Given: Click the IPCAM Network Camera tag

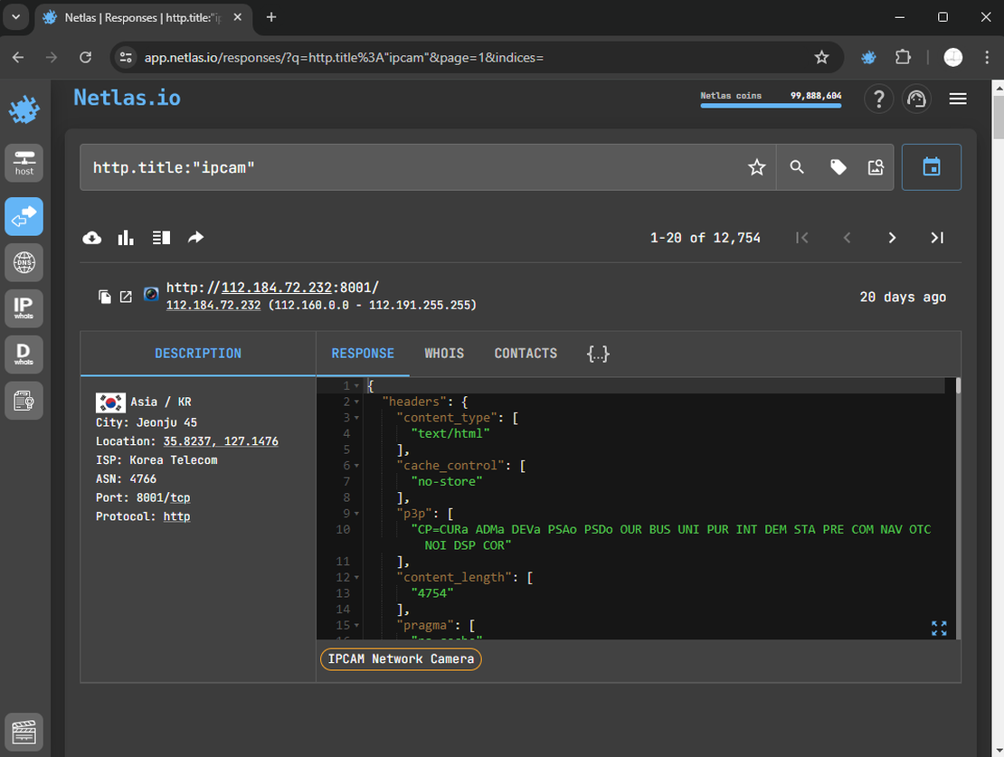Looking at the screenshot, I should coord(401,659).
